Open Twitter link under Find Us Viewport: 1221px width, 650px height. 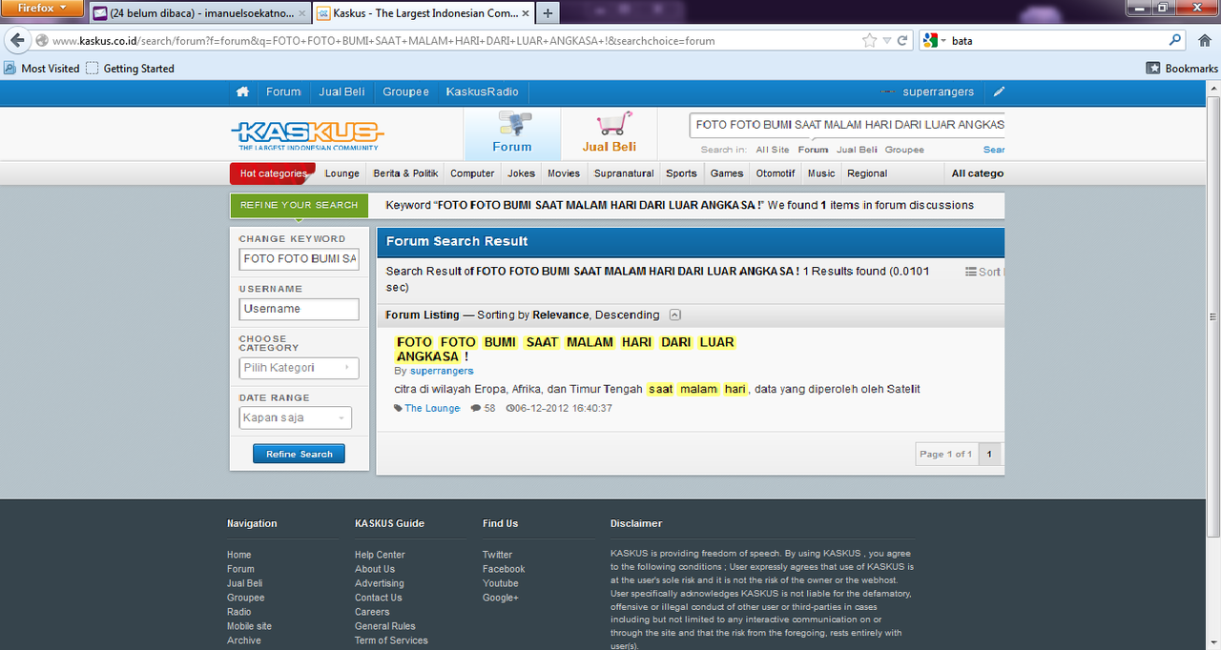click(497, 555)
